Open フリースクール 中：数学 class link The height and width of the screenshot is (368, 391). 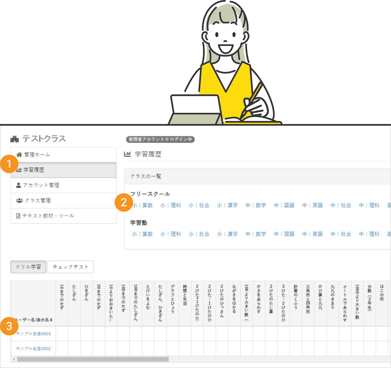coord(256,205)
